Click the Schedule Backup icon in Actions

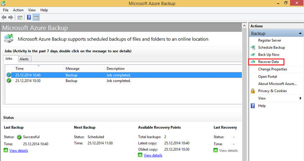point(253,47)
